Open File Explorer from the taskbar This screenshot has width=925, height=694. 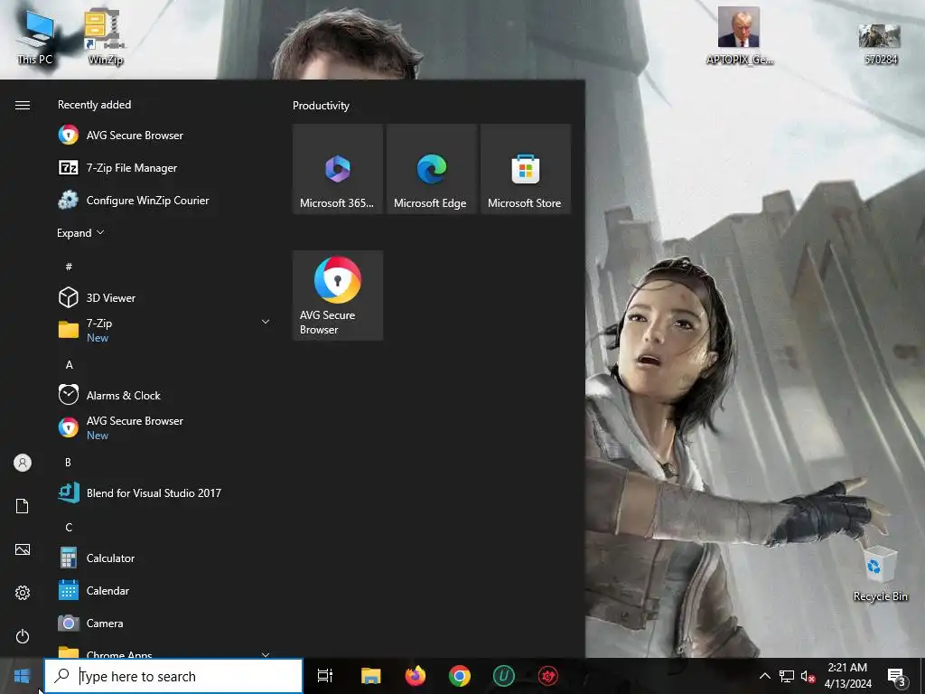[x=371, y=676]
